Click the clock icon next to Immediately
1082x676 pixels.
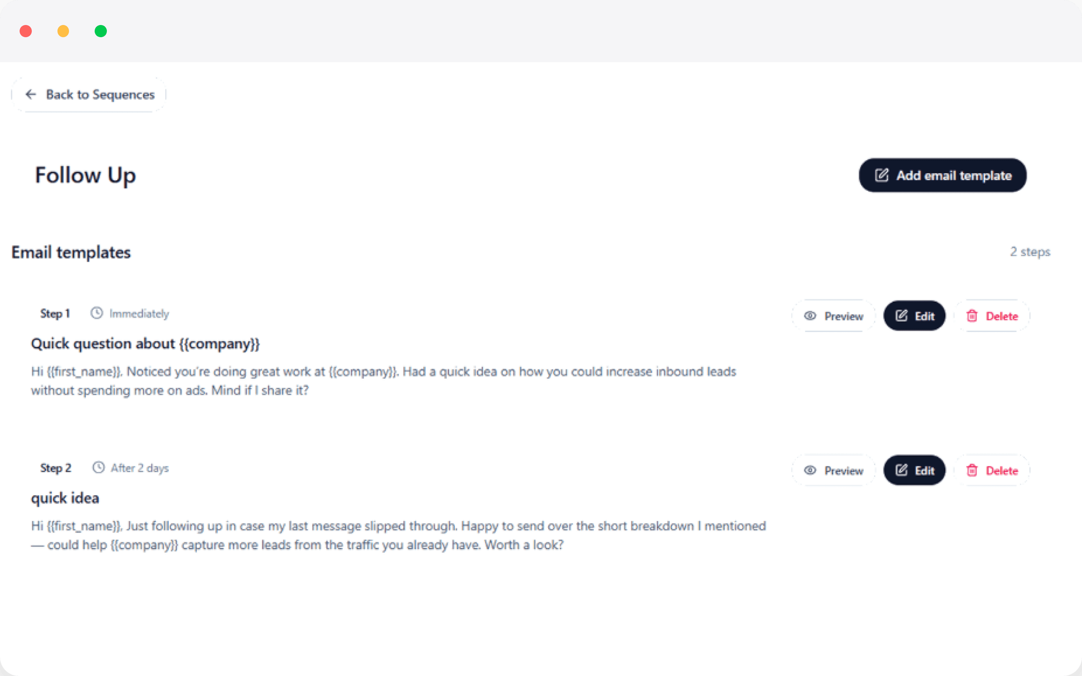97,313
